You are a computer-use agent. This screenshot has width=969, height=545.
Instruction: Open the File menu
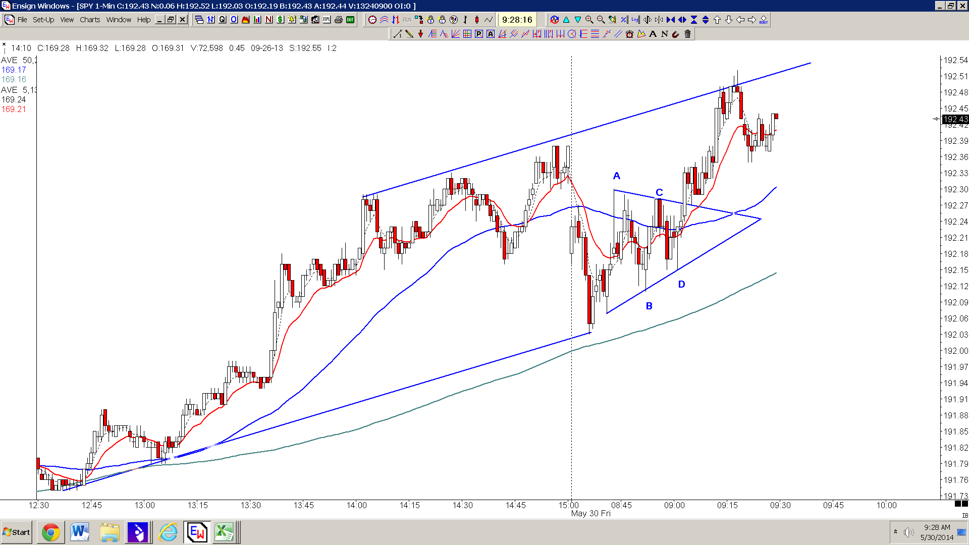(x=22, y=20)
